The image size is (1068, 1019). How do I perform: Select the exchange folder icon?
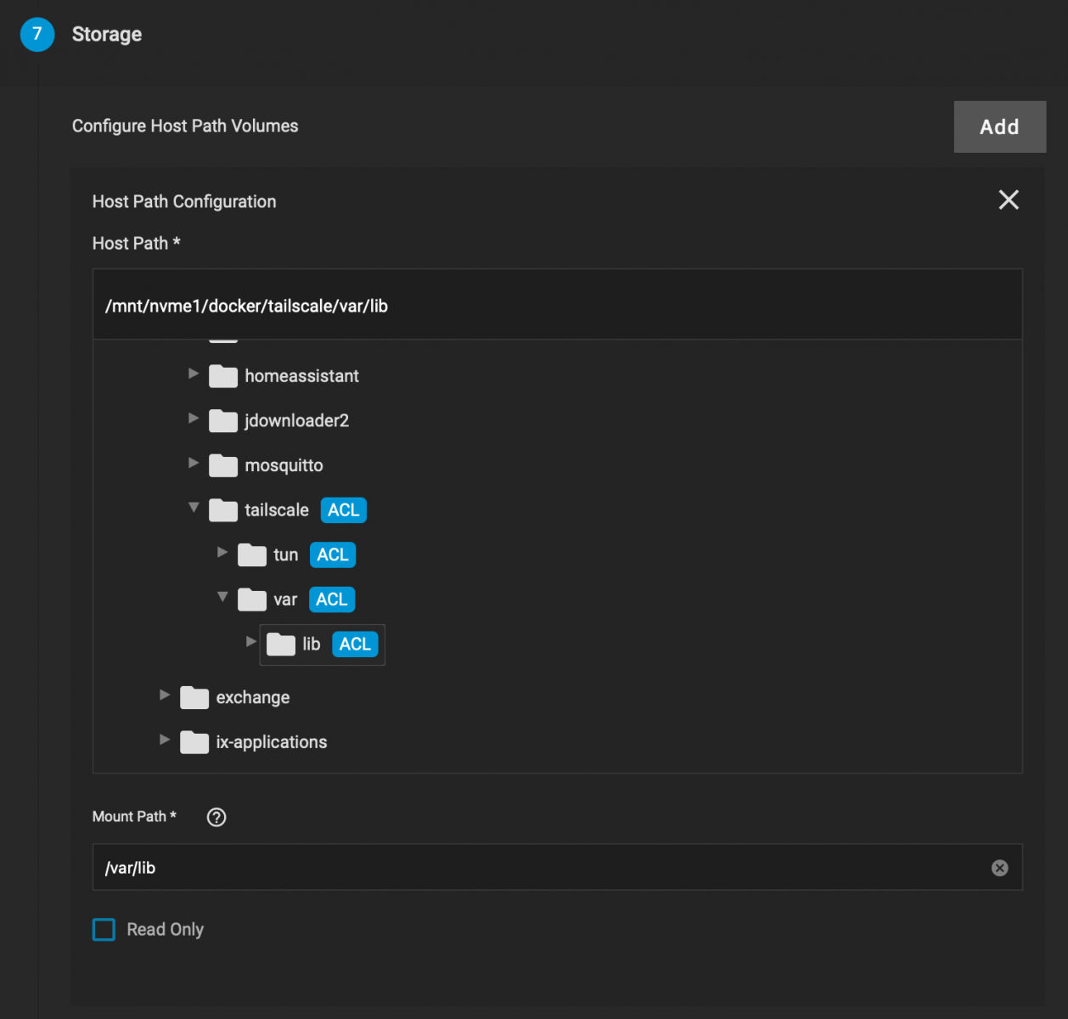(x=194, y=697)
